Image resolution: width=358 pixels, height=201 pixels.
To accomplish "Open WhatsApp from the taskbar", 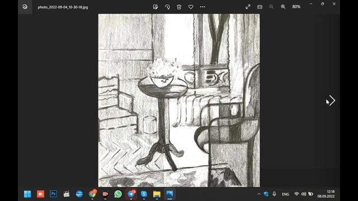I will (x=118, y=194).
